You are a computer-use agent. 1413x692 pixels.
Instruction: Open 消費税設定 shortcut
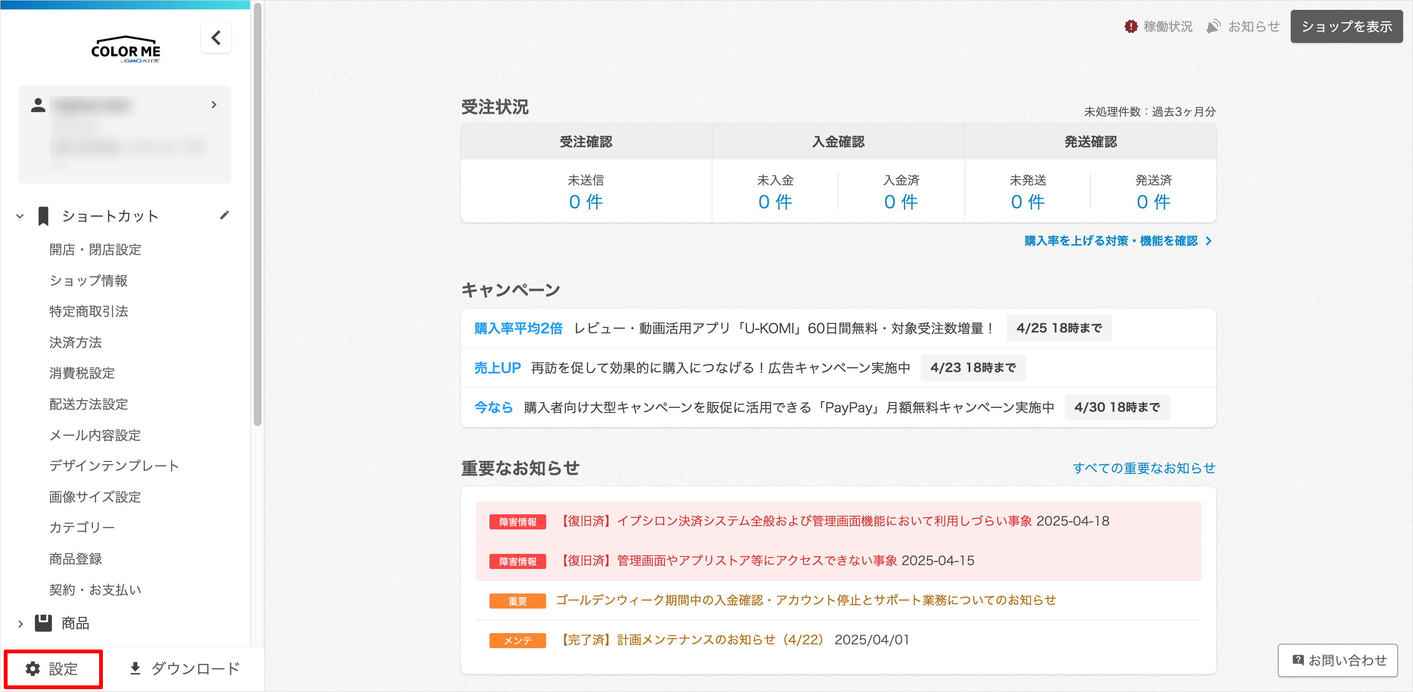82,373
